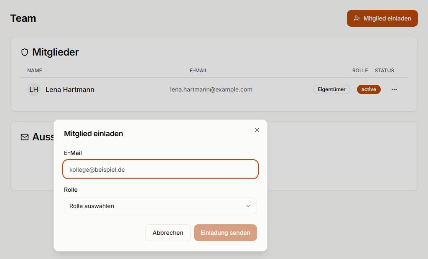Close the invite member dialog
This screenshot has height=259, width=428.
click(x=257, y=130)
